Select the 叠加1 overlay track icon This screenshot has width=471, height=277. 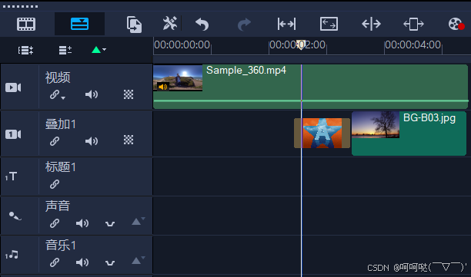(x=13, y=134)
